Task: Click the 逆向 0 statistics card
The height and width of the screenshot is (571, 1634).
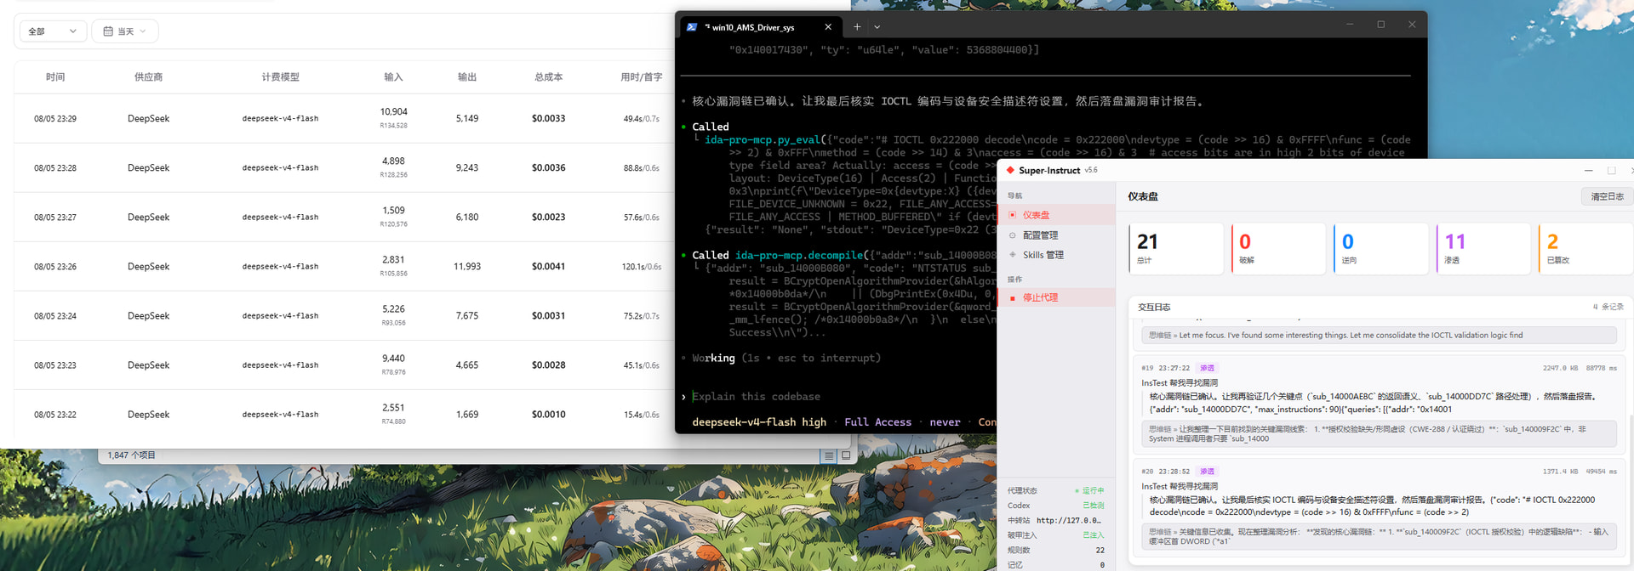Action: 1380,248
